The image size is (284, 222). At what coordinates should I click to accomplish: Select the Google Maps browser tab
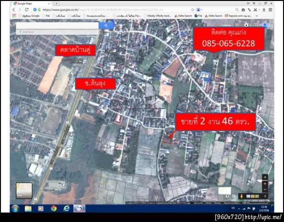pos(32,3)
